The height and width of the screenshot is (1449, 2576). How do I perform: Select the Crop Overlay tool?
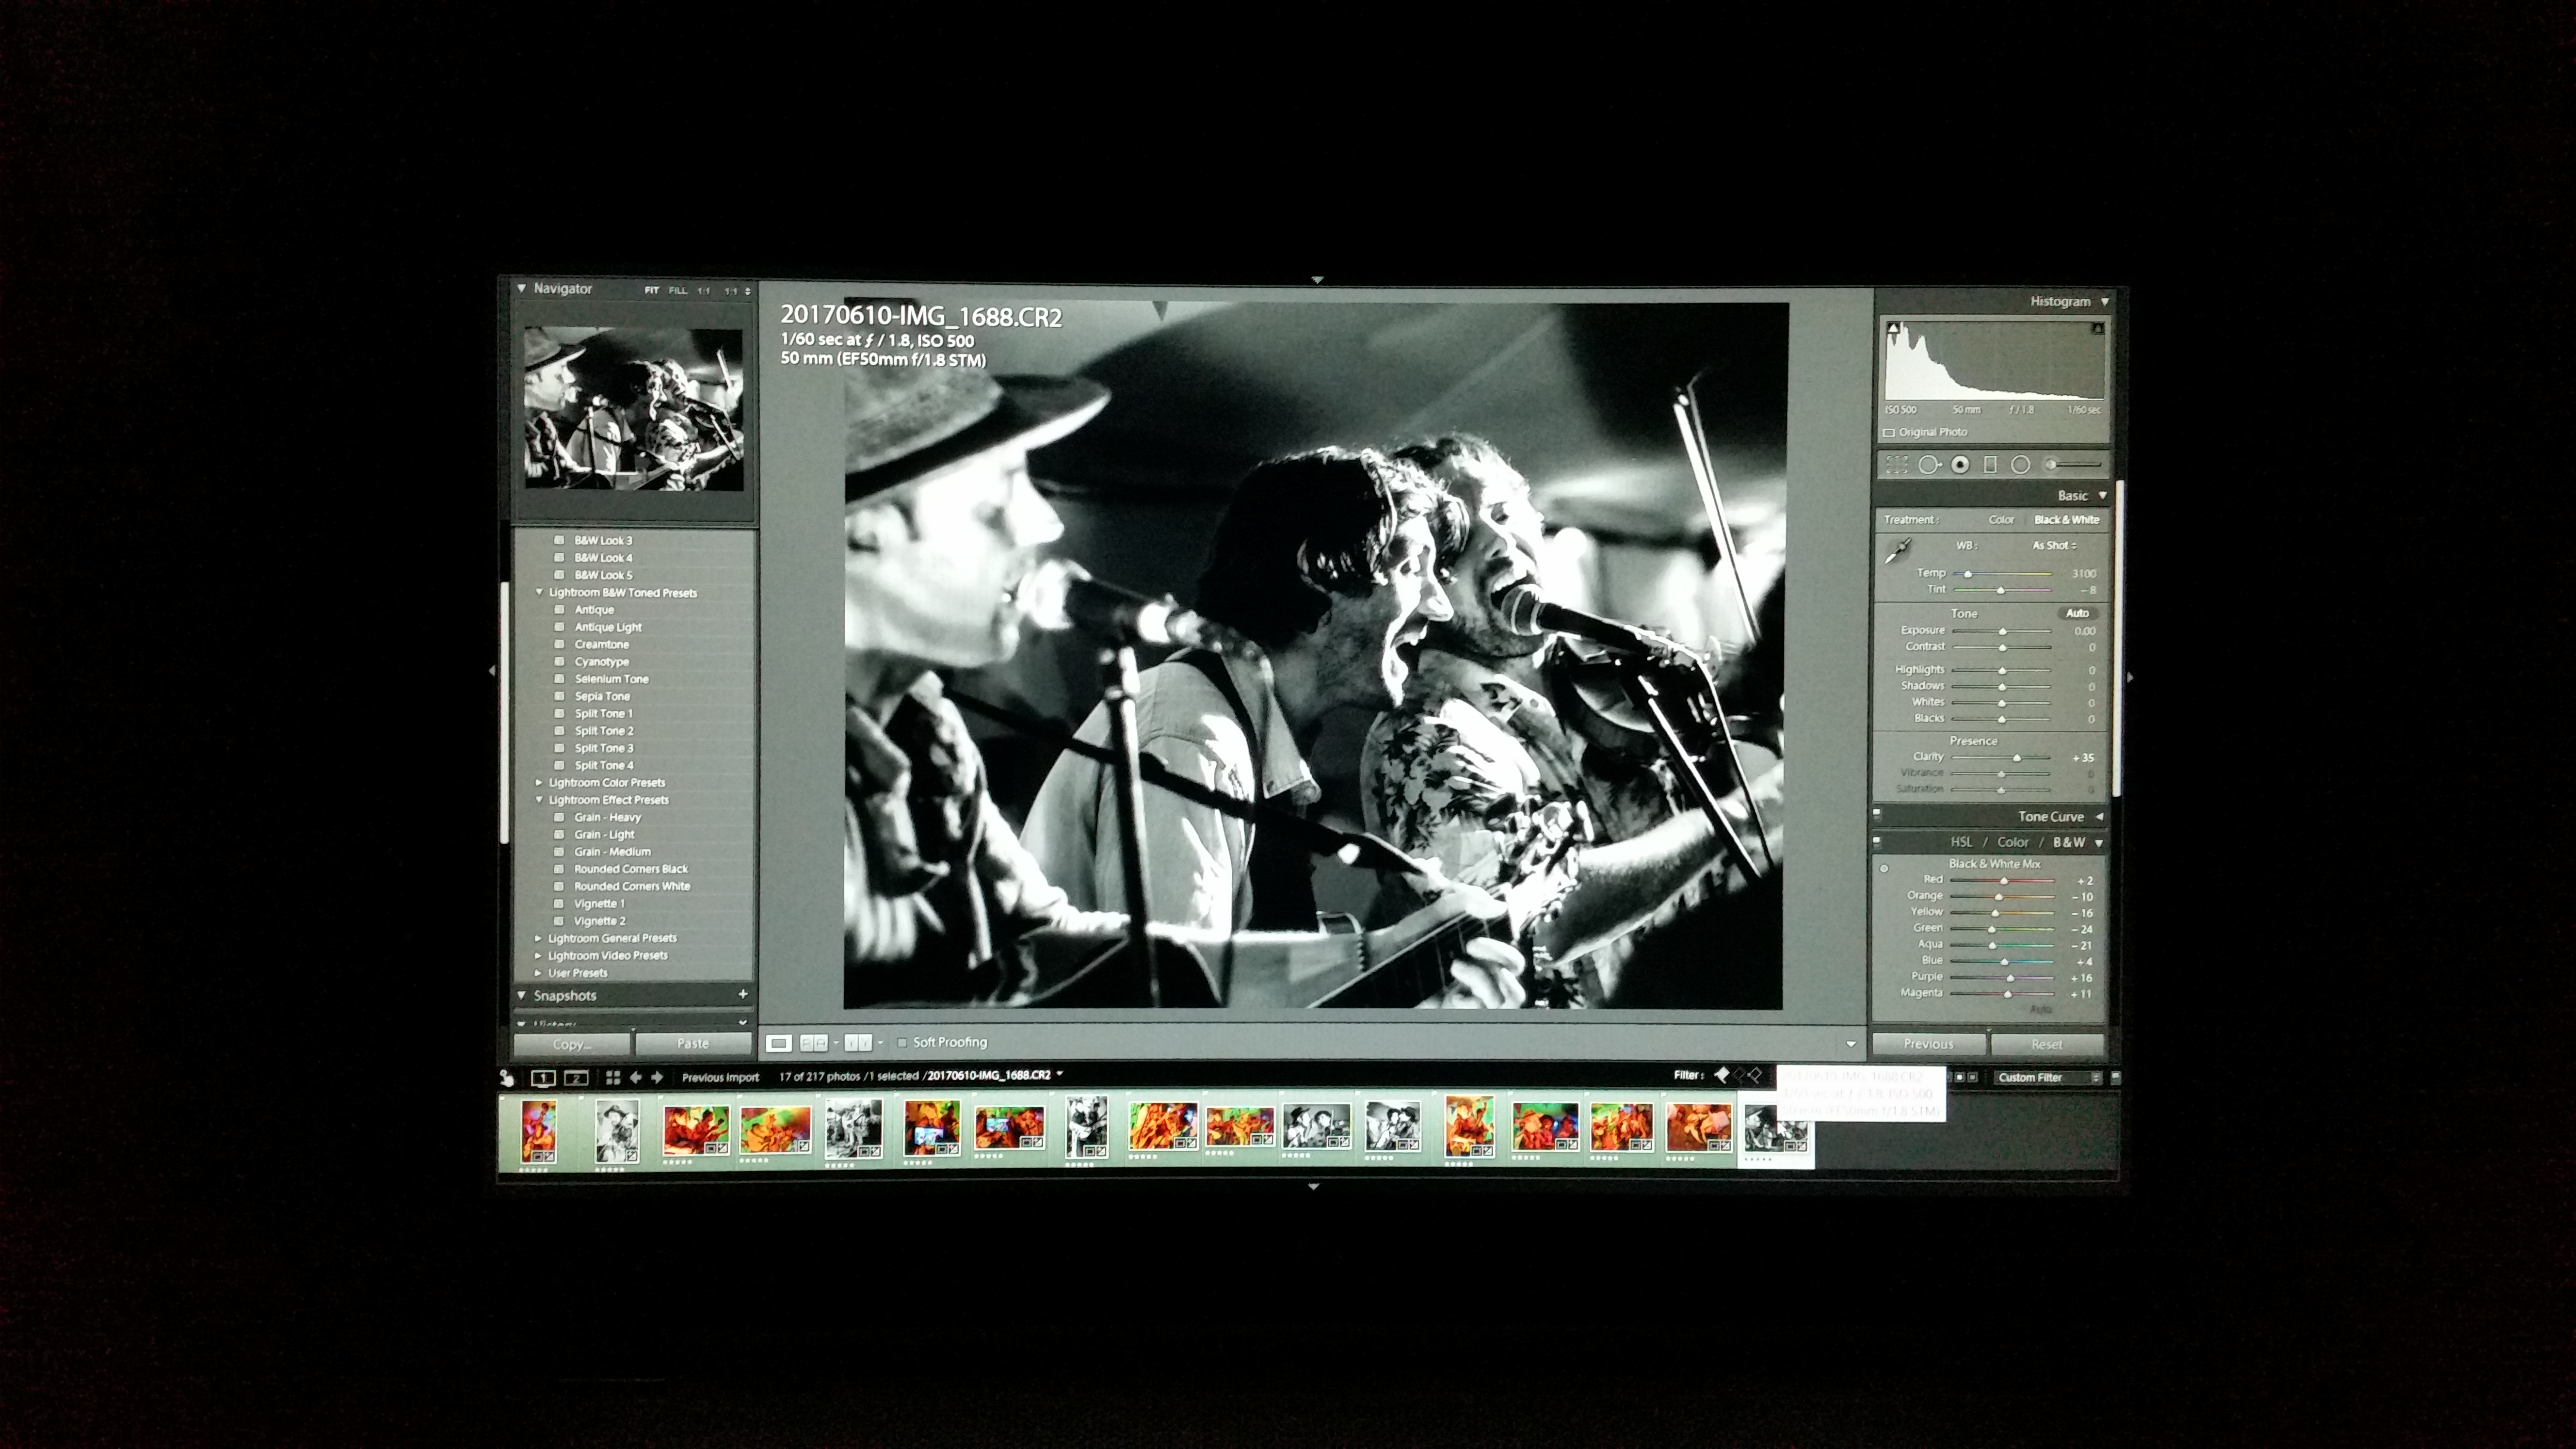[1897, 464]
